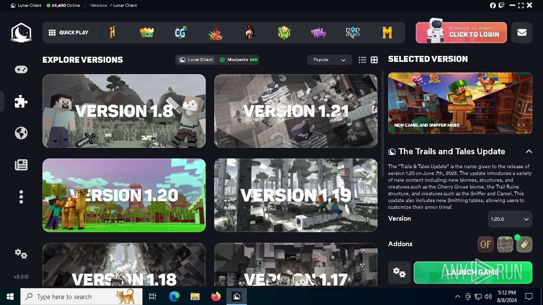Open File Explorer from taskbar
The image size is (543, 305).
195,297
